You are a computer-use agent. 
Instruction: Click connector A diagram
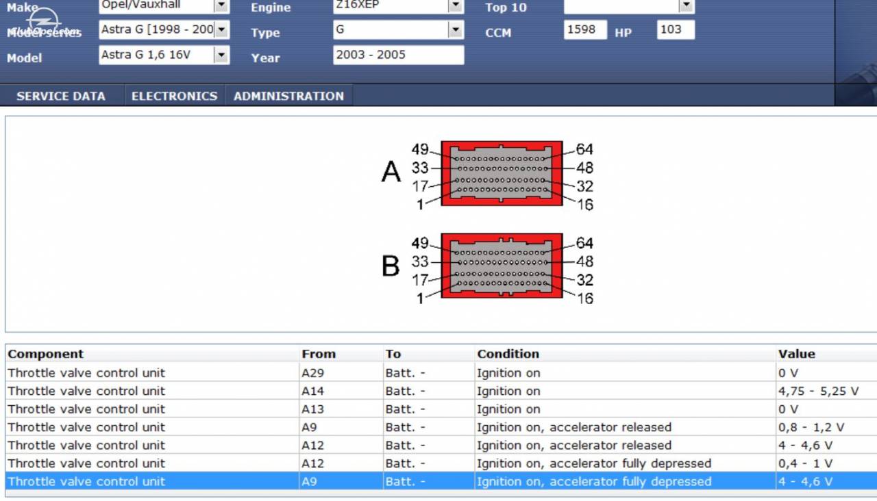coord(502,173)
